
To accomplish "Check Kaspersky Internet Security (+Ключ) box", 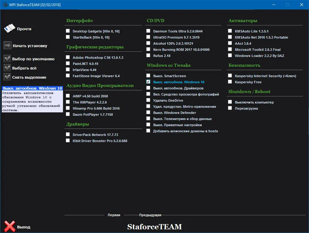I will click(230, 75).
